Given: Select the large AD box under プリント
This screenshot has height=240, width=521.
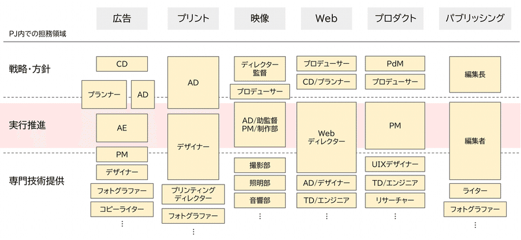Looking at the screenshot, I should click(x=193, y=83).
